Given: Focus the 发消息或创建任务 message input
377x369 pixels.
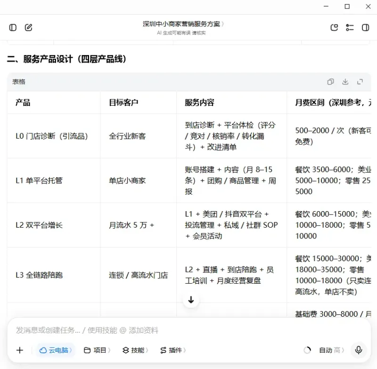Looking at the screenshot, I should 189,330.
